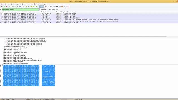The width and height of the screenshot is (178, 100).
Task: Apply the display filter
Action: 53,10
